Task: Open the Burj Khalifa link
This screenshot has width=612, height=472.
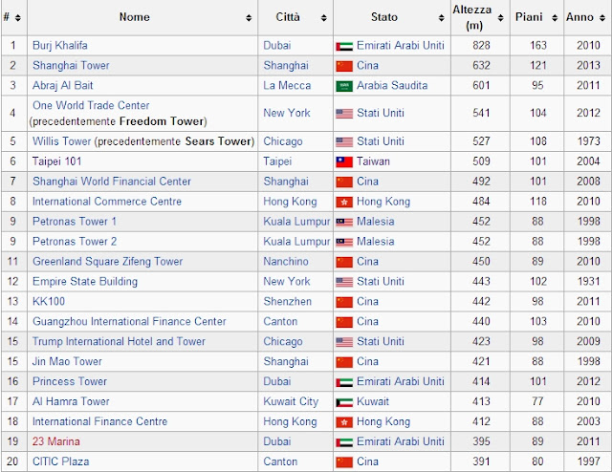Action: [x=60, y=46]
